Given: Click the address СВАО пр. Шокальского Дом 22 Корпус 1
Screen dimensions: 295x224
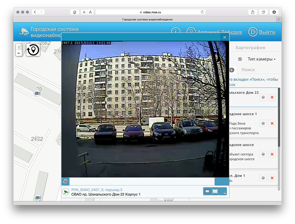Looking at the screenshot, I should [x=106, y=194].
